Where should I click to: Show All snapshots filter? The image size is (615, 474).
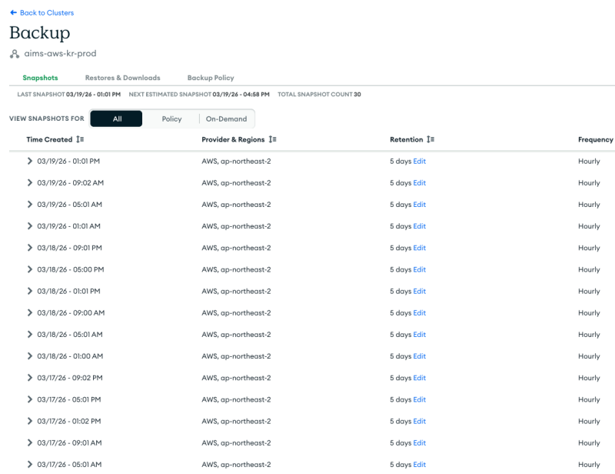117,119
